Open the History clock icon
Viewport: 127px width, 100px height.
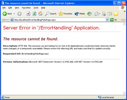coord(89,14)
